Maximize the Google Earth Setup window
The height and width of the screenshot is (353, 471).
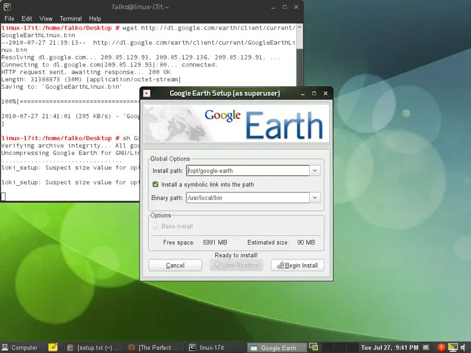click(314, 94)
